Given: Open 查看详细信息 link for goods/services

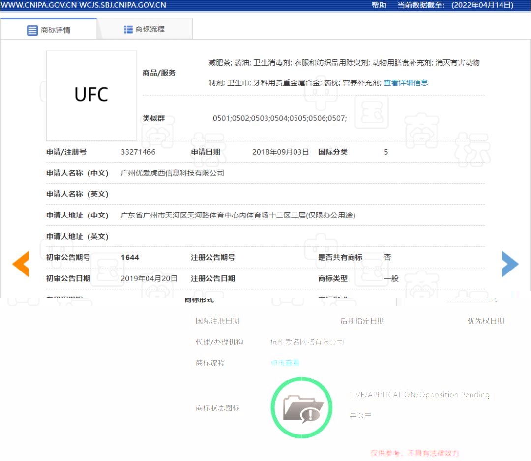Looking at the screenshot, I should click(406, 83).
